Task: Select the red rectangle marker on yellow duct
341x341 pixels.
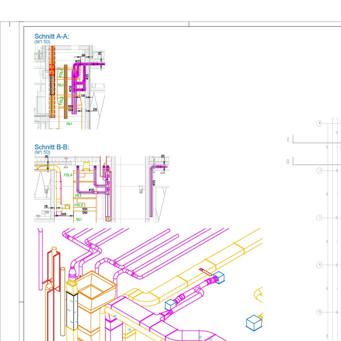Action: (x=205, y=272)
